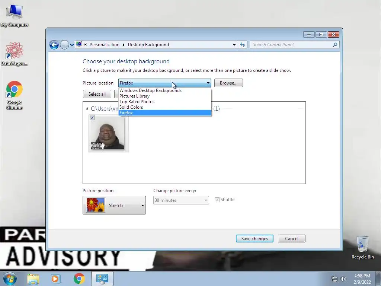Maximize the Desktop Background window
The image size is (381, 286).
coord(321,35)
